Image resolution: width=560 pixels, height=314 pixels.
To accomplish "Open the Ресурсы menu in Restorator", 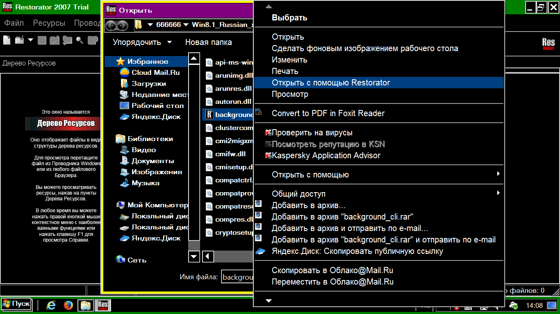I will (x=49, y=23).
